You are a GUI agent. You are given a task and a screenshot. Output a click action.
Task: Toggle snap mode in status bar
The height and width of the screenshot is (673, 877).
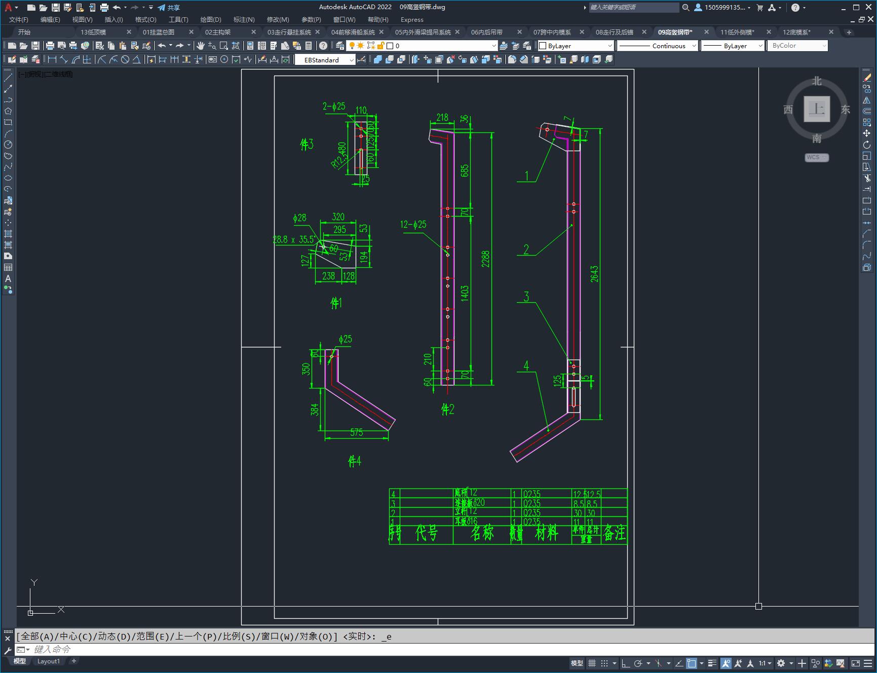pos(604,663)
